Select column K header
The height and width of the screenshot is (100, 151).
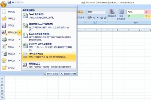point(118,30)
